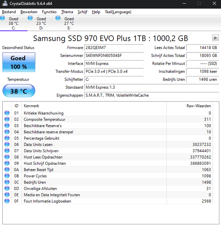Click the D: drive blue health orb
This screenshot has width=221, height=226.
pyautogui.click(x=30, y=18)
